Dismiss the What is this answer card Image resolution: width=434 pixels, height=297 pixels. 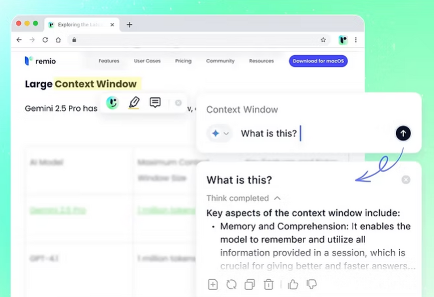point(406,180)
